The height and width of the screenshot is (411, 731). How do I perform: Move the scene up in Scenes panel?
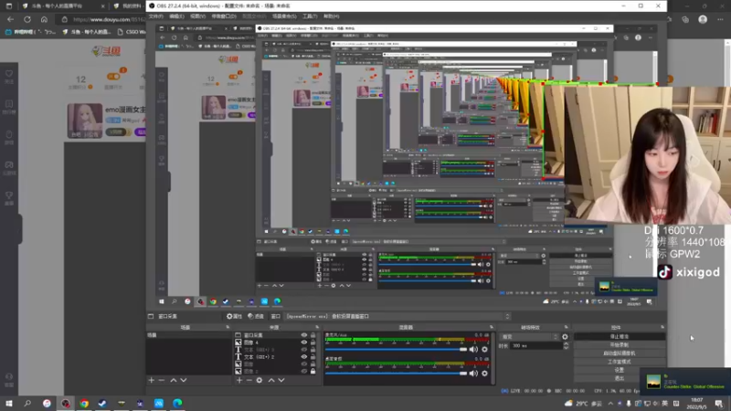[x=174, y=380]
